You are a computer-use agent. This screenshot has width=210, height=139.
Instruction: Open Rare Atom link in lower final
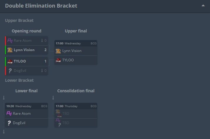(x=22, y=114)
